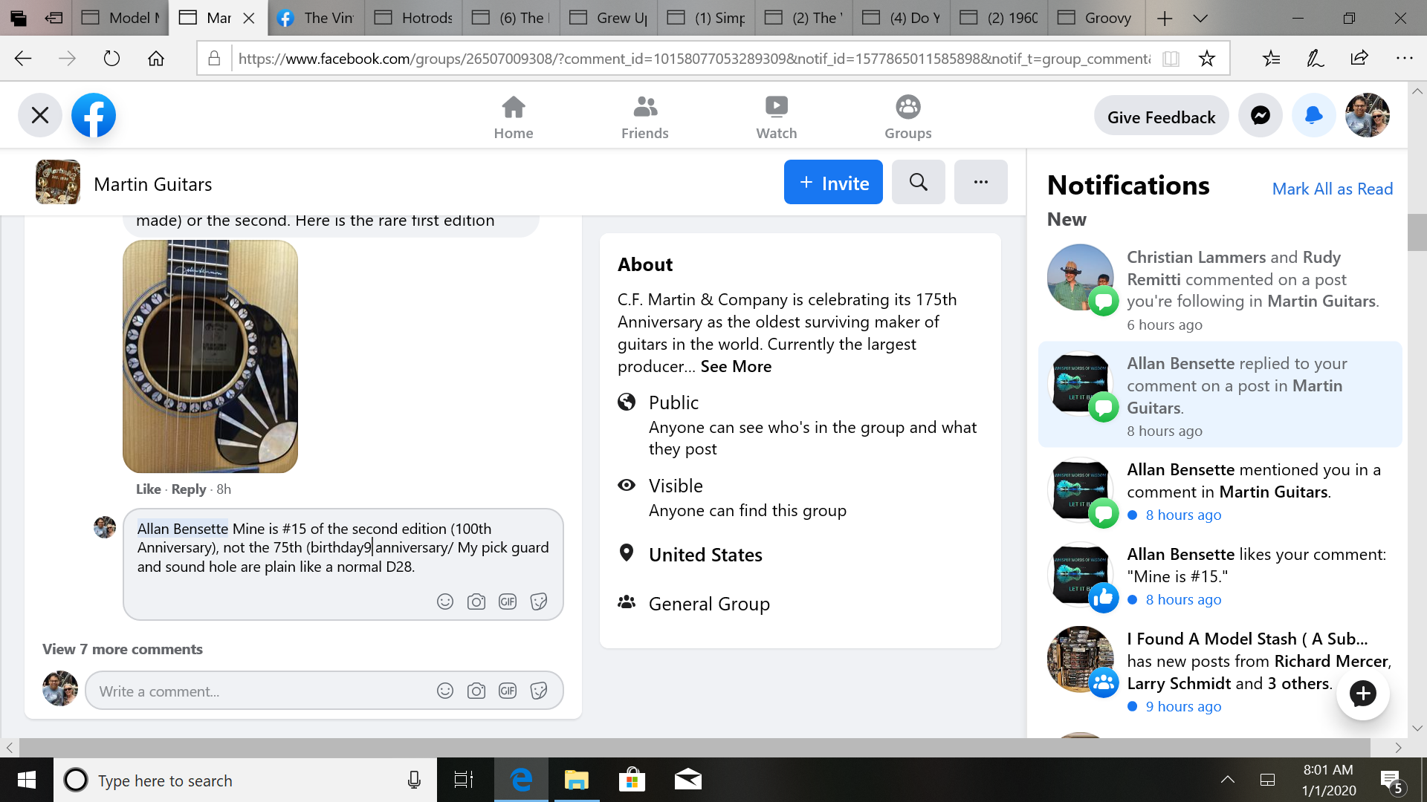Share this page from the toolbar
The height and width of the screenshot is (802, 1427).
point(1359,58)
